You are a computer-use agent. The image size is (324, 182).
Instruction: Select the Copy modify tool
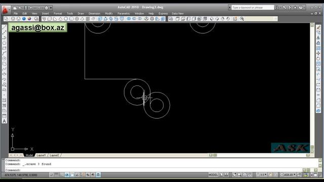pyautogui.click(x=318, y=32)
